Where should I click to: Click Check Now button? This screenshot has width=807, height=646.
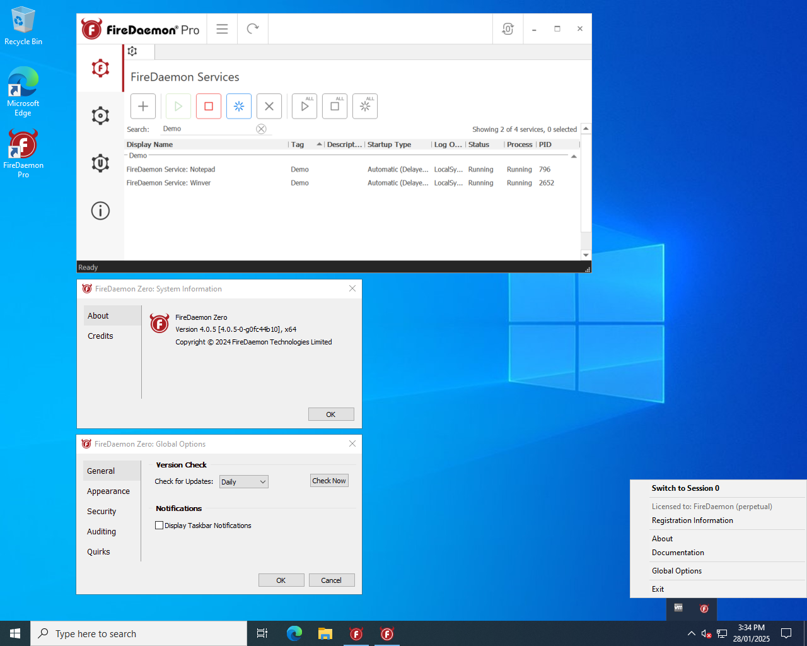[329, 481]
